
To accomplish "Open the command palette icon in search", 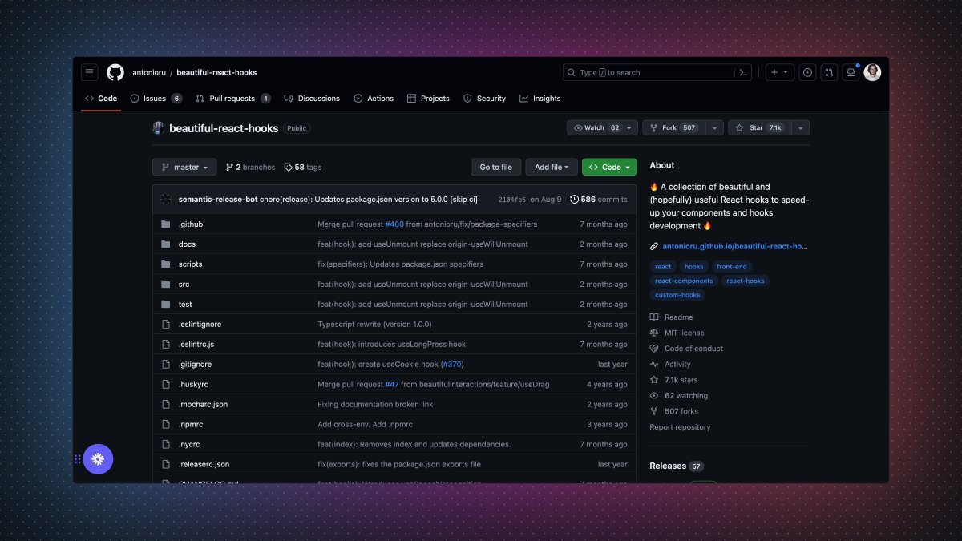I will tap(743, 72).
